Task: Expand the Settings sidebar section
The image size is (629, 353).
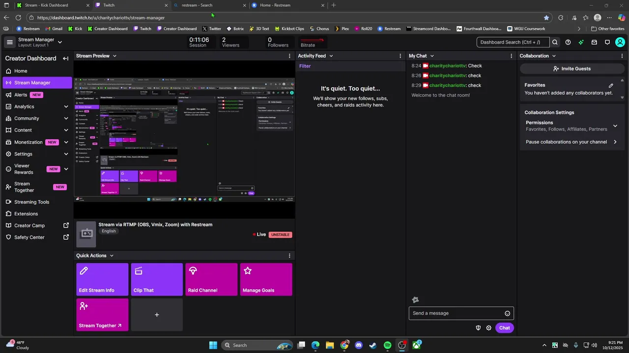Action: [66, 154]
